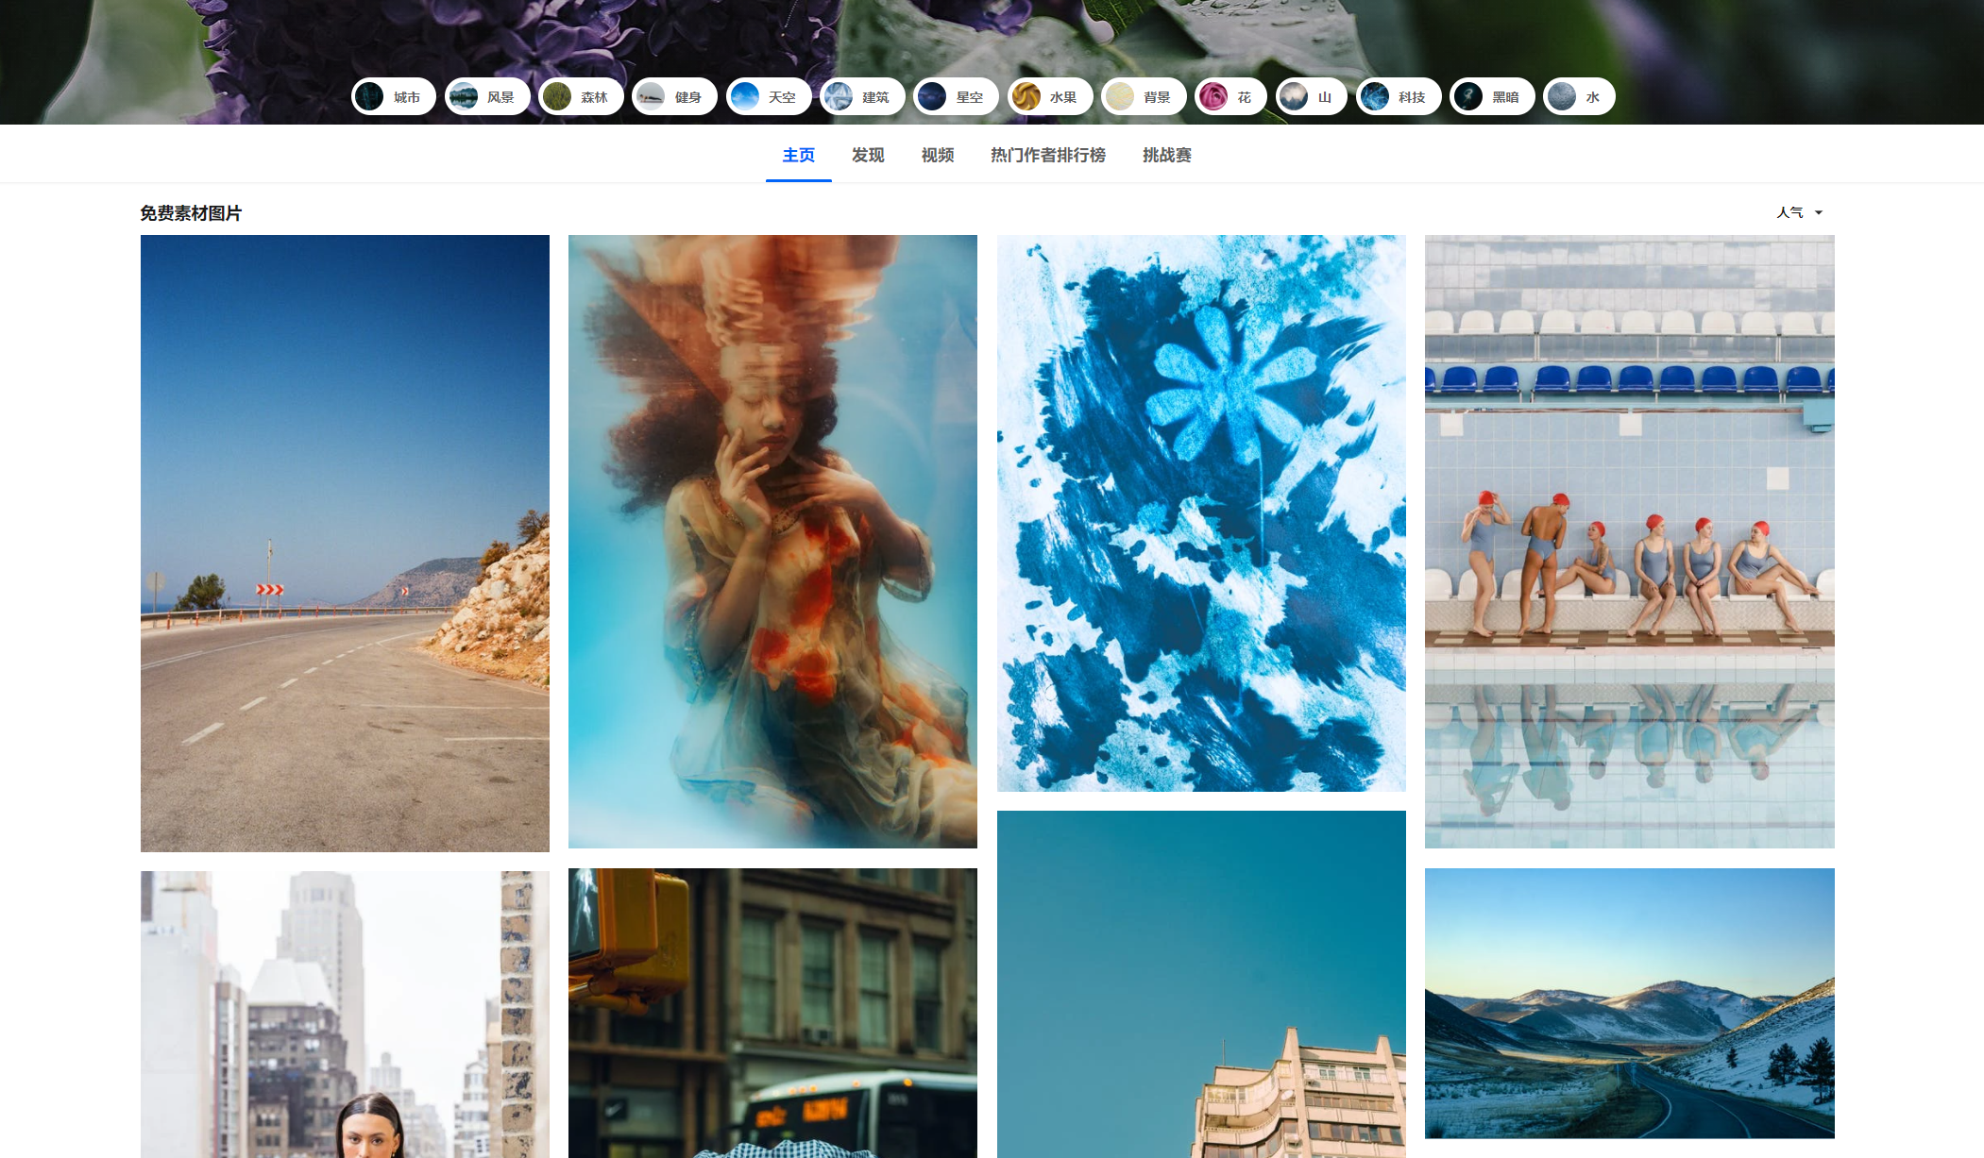Choose the 天空 category chip
This screenshot has height=1158, width=1984.
(x=769, y=97)
